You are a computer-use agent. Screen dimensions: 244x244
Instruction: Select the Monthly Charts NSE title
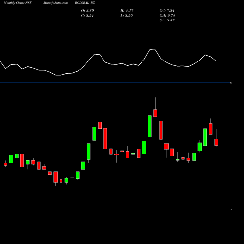[18, 3]
